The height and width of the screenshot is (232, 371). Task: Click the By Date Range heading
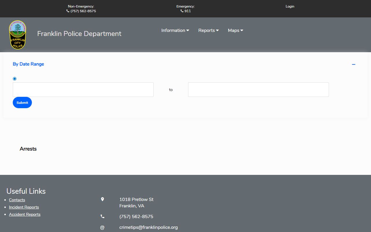[28, 64]
